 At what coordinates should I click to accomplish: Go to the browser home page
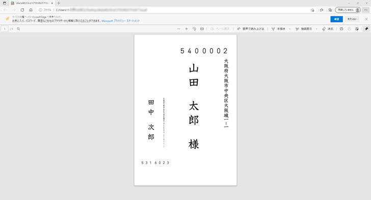(31, 10)
